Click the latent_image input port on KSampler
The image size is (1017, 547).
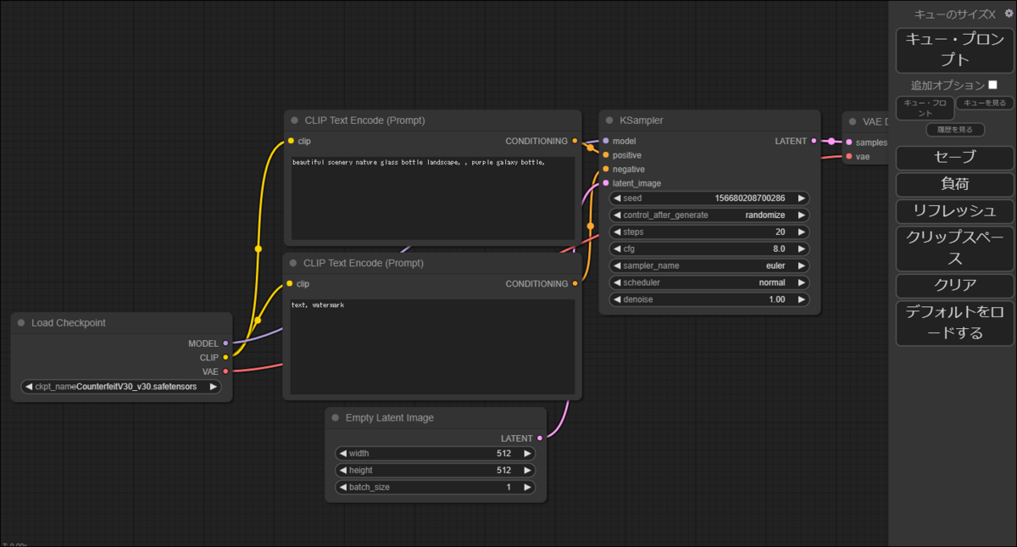click(605, 183)
